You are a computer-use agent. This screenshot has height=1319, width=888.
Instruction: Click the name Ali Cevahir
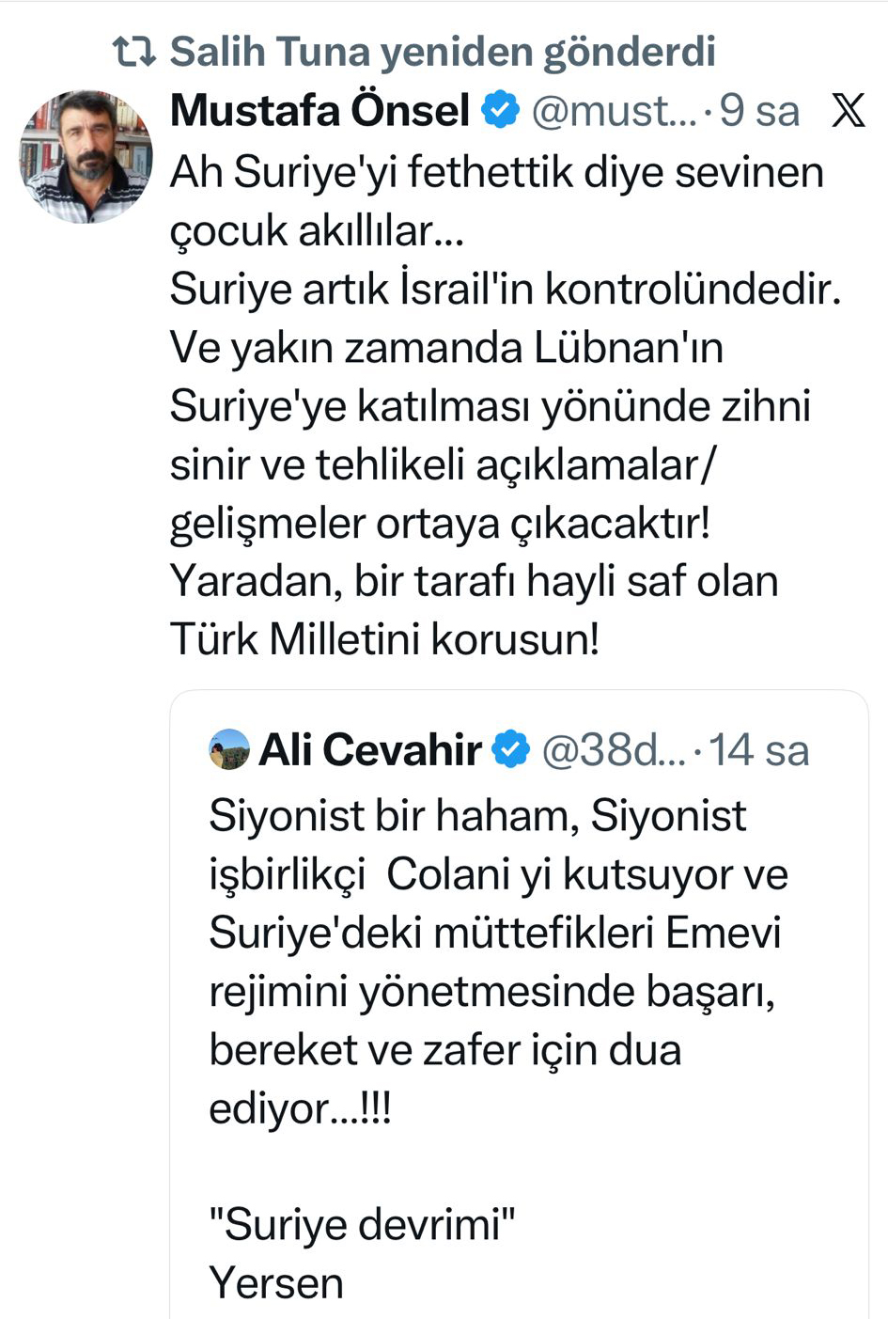coord(366,749)
